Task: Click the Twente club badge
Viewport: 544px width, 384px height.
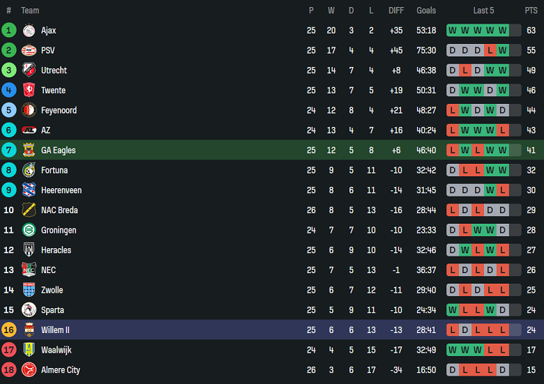Action: [x=29, y=91]
